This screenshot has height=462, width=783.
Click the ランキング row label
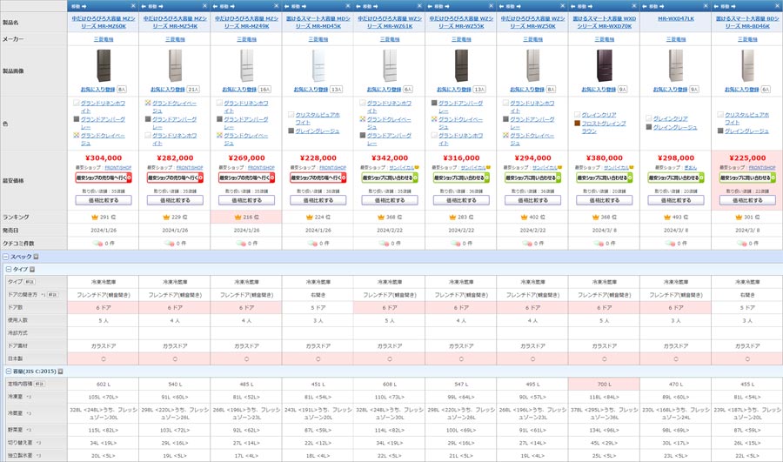pyautogui.click(x=16, y=218)
